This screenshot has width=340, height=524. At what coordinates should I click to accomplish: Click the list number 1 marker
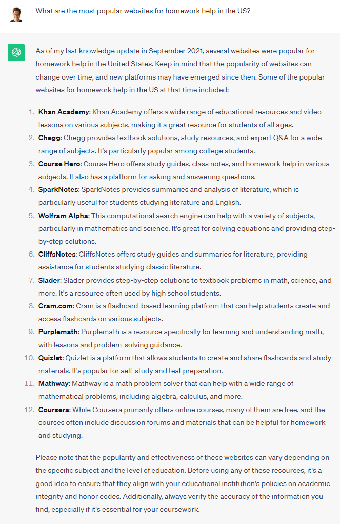(32, 112)
